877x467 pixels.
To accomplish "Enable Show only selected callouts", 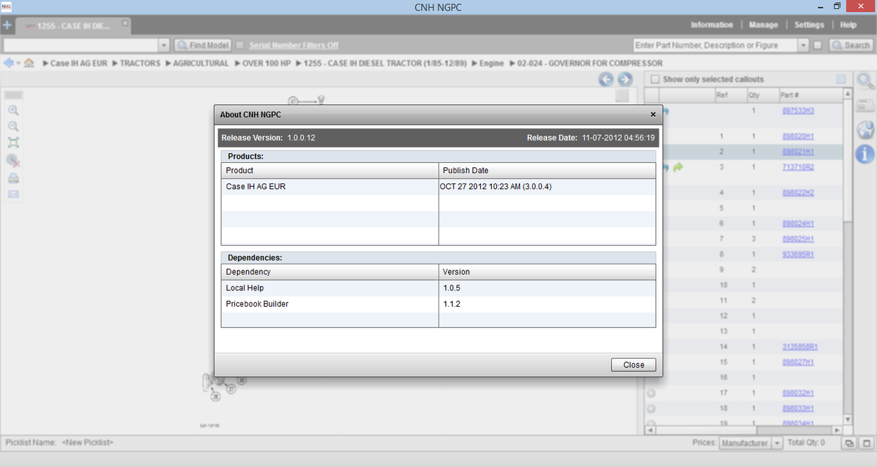I will click(x=655, y=79).
